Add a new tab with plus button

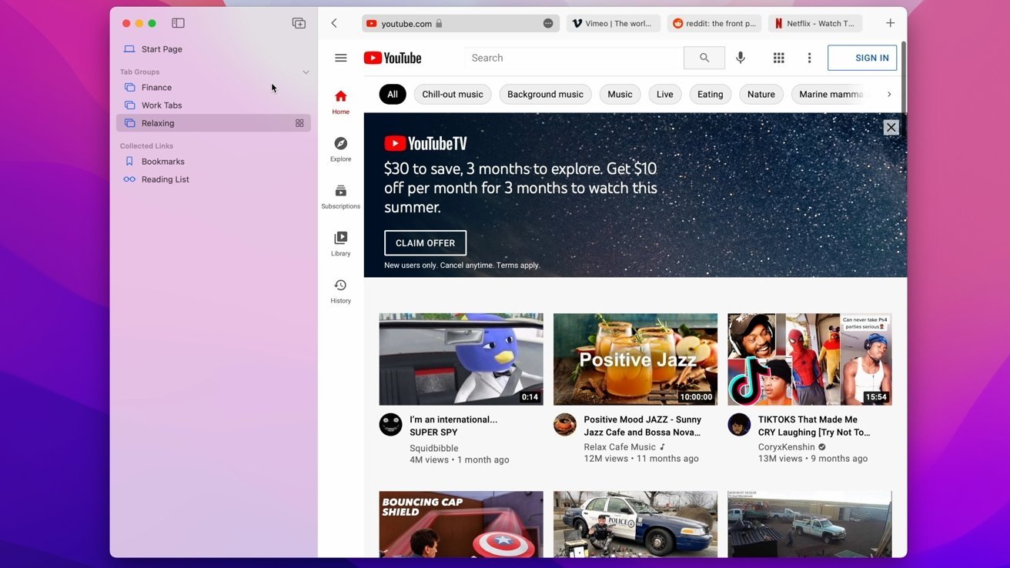890,23
